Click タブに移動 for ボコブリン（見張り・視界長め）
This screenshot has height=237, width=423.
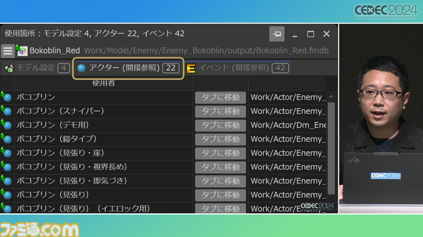point(220,167)
